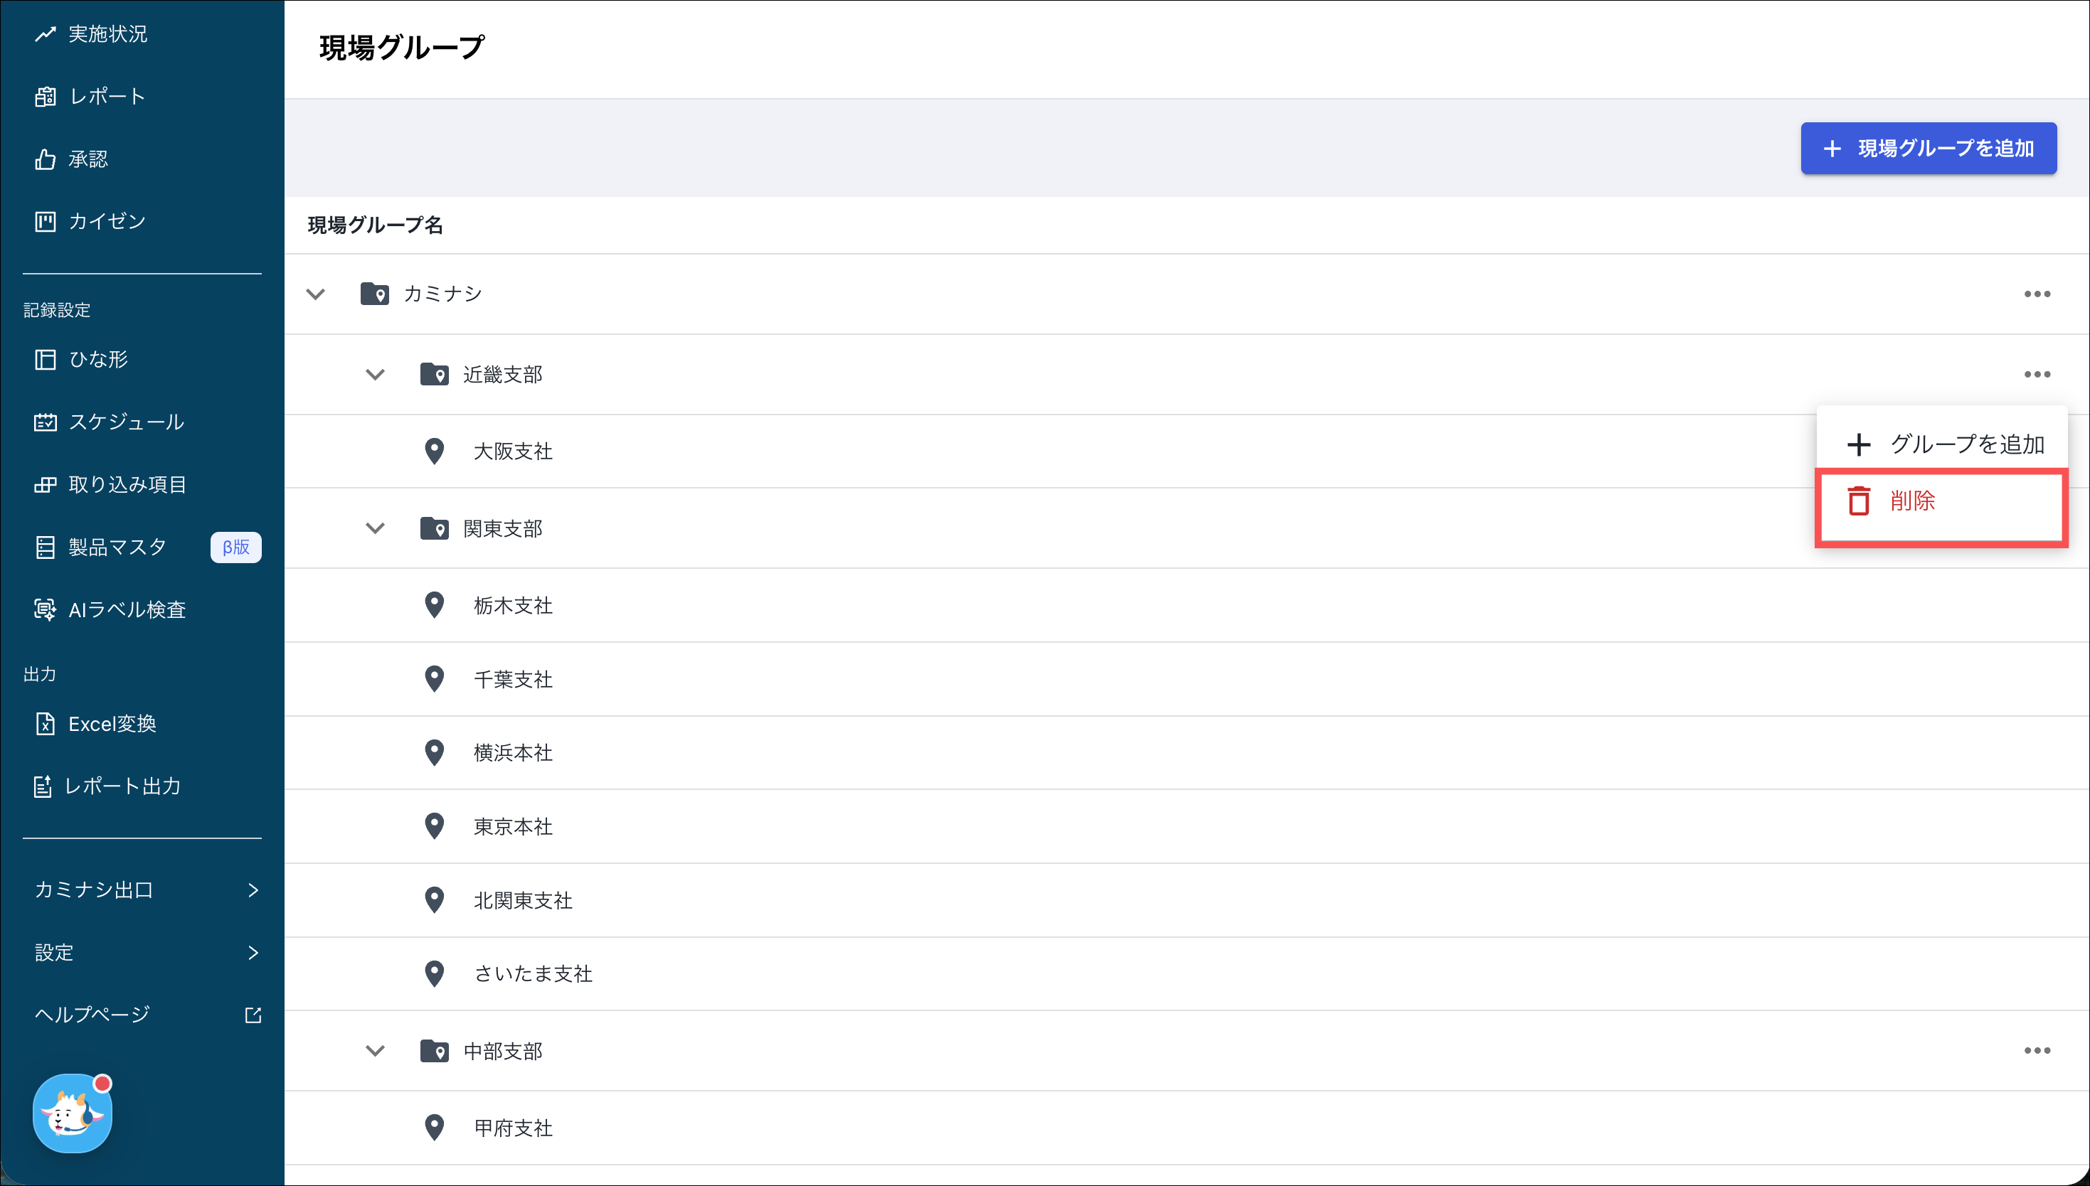Viewport: 2090px width, 1186px height.
Task: Open more options for 中部支部
Action: point(2036,1051)
